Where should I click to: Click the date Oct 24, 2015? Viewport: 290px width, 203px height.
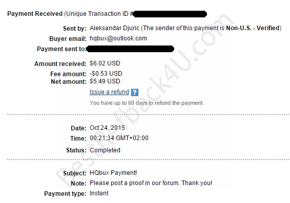click(107, 128)
